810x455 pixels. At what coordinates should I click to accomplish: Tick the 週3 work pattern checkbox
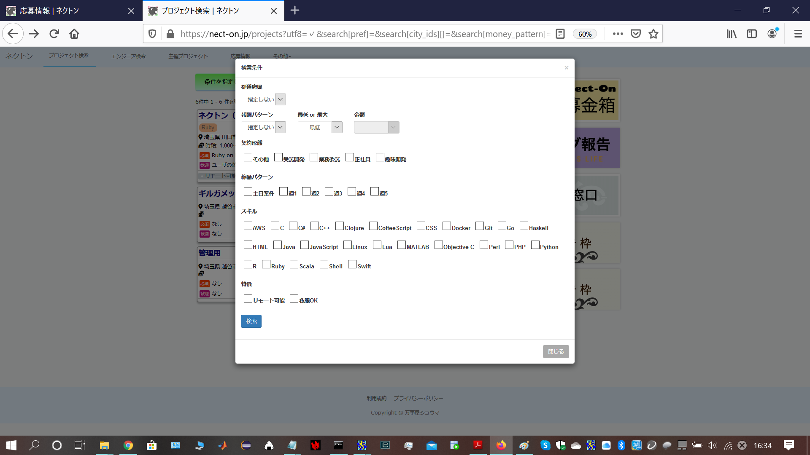329,191
